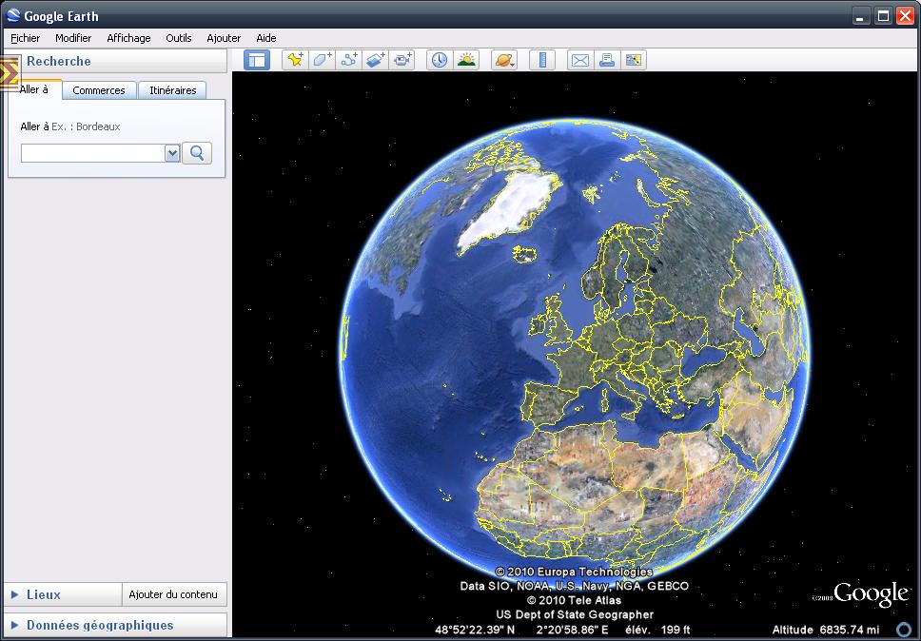The image size is (921, 641).
Task: Click the élév. 199 ft readout
Action: click(x=657, y=630)
